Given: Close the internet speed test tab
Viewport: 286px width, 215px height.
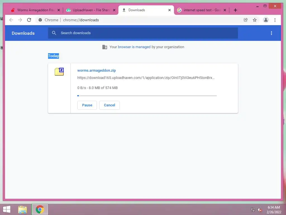Looking at the screenshot, I should pyautogui.click(x=225, y=10).
